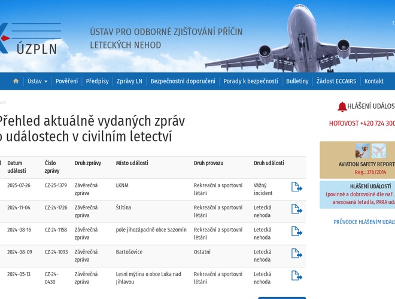The image size is (395, 299).
Task: Go to Zprávy LN page
Action: click(x=129, y=81)
